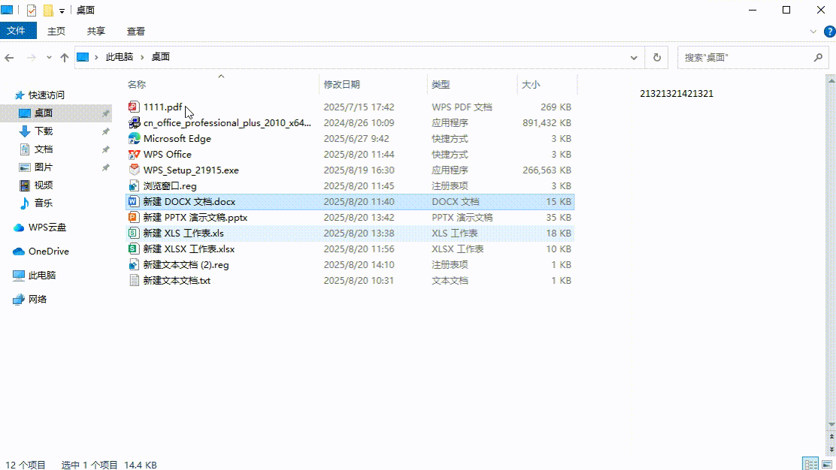
Task: Click the pin icon beside 下载
Action: (105, 131)
